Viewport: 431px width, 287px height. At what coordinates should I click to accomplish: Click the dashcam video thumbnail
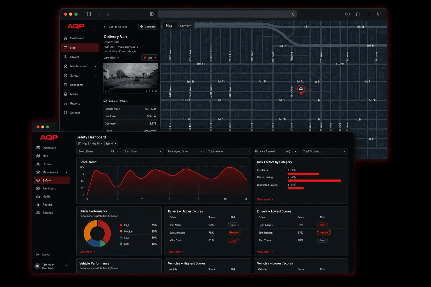coord(130,78)
